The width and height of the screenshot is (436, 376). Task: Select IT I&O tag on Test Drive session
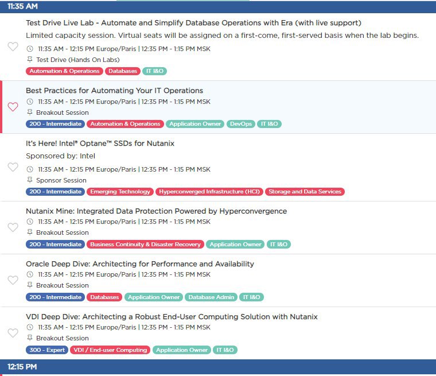(154, 71)
